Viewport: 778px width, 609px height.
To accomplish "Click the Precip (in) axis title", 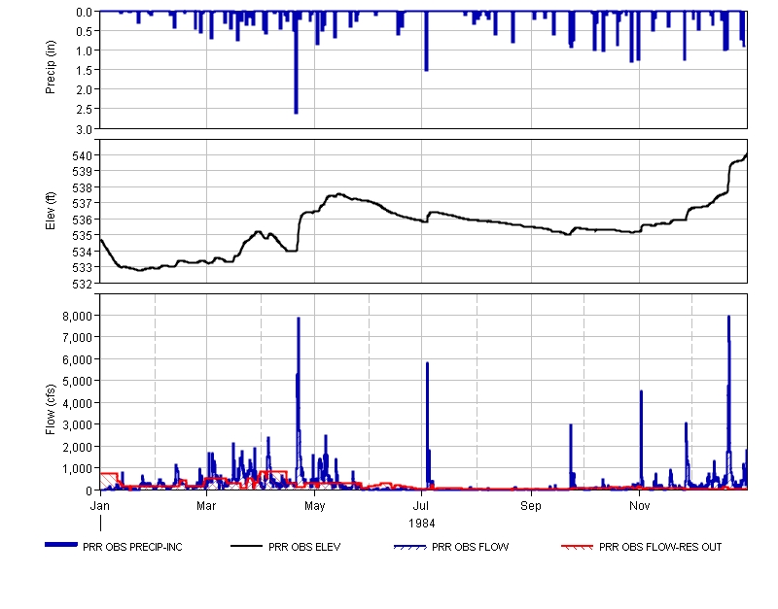I will click(51, 70).
